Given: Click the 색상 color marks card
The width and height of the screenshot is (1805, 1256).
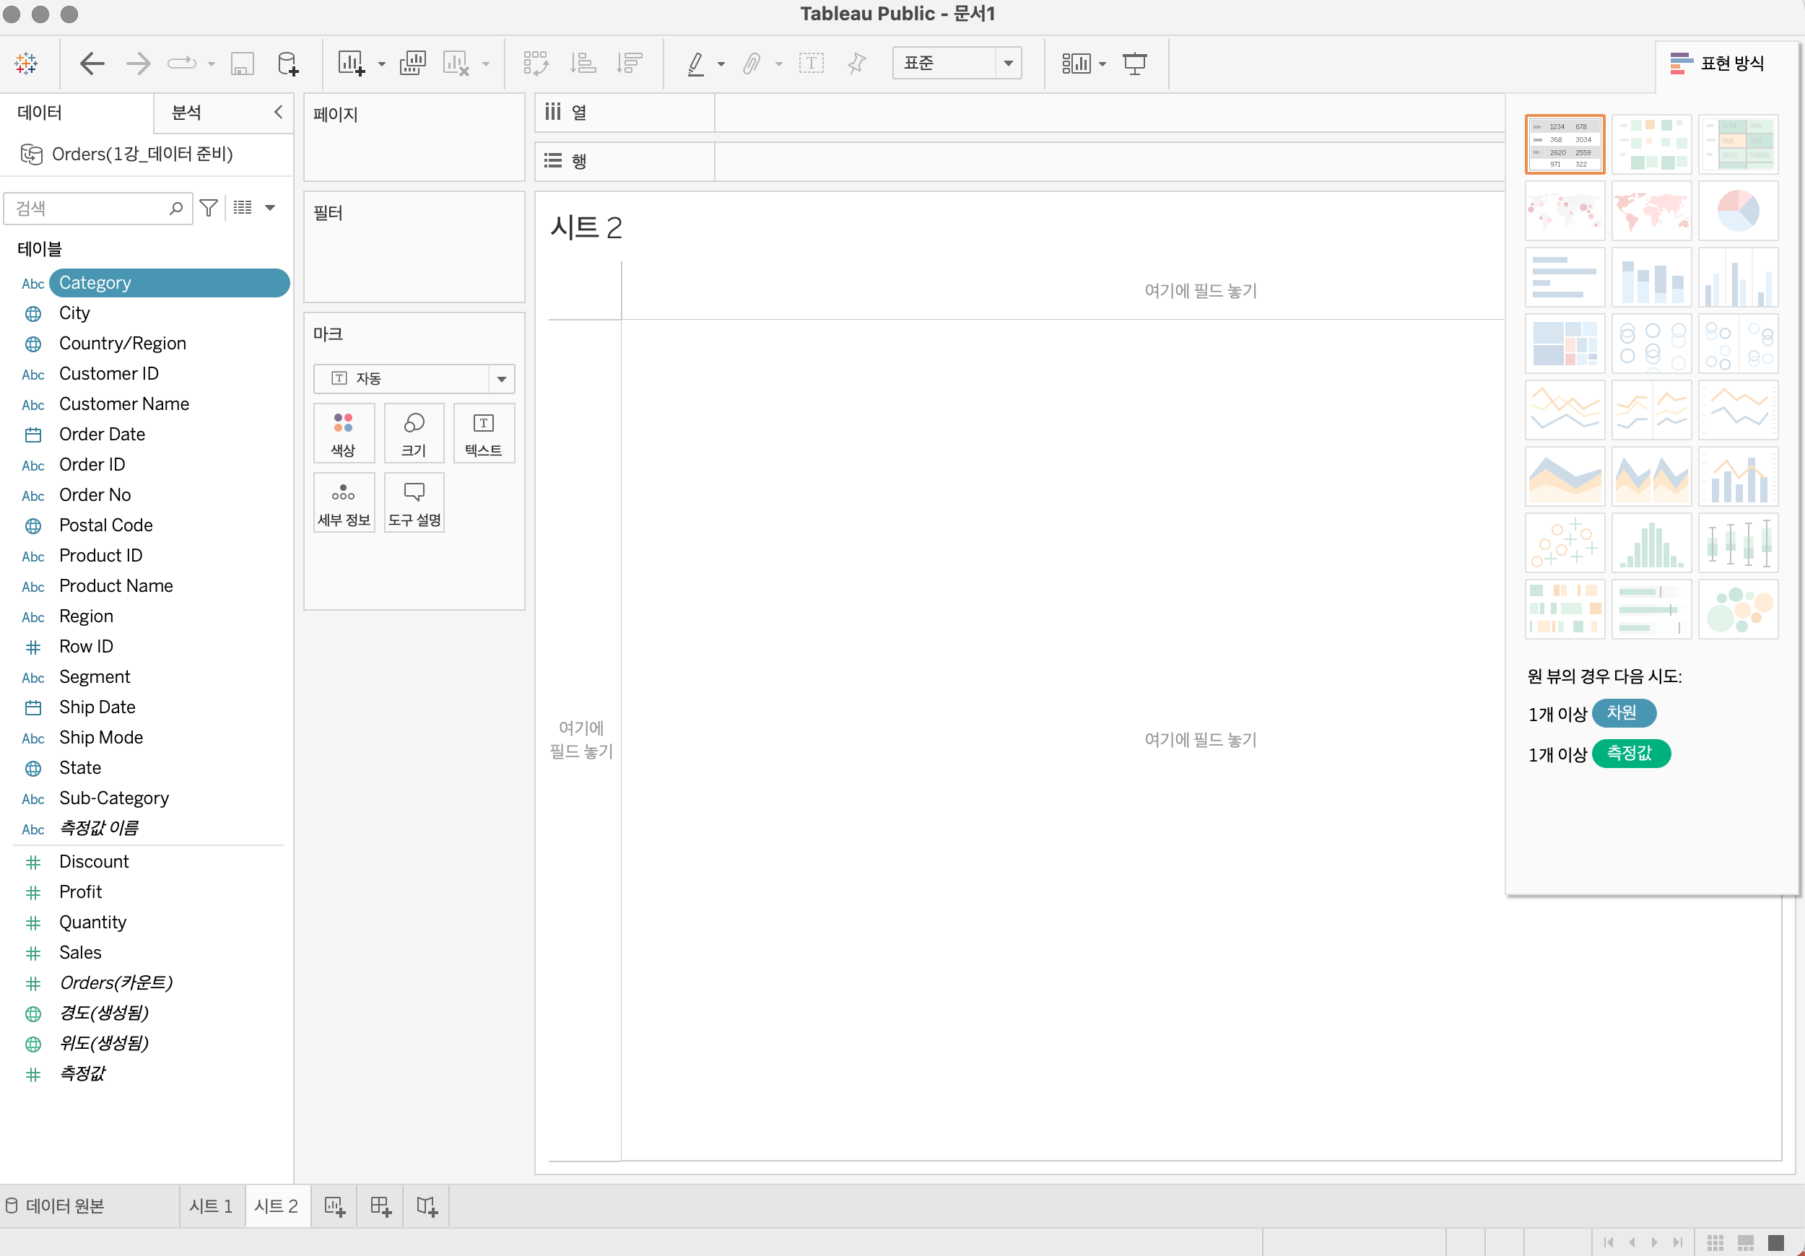Looking at the screenshot, I should [x=344, y=433].
